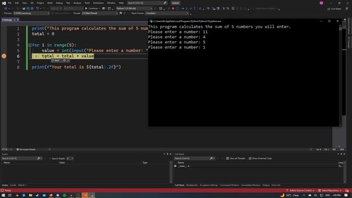This screenshot has height=198, width=352.
Task: Open the Exception Settings tab
Action: pyautogui.click(x=209, y=185)
